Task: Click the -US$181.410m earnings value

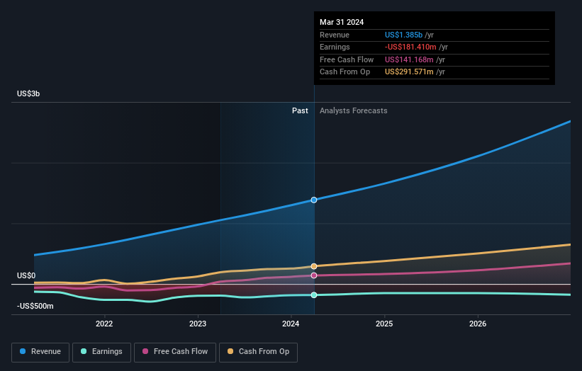Action: point(410,47)
